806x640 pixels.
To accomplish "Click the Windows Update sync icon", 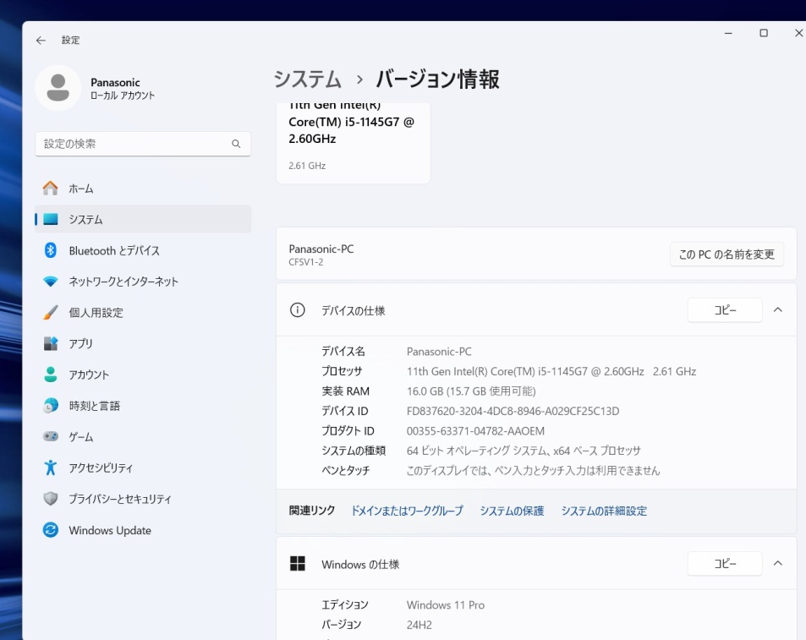I will pos(51,530).
